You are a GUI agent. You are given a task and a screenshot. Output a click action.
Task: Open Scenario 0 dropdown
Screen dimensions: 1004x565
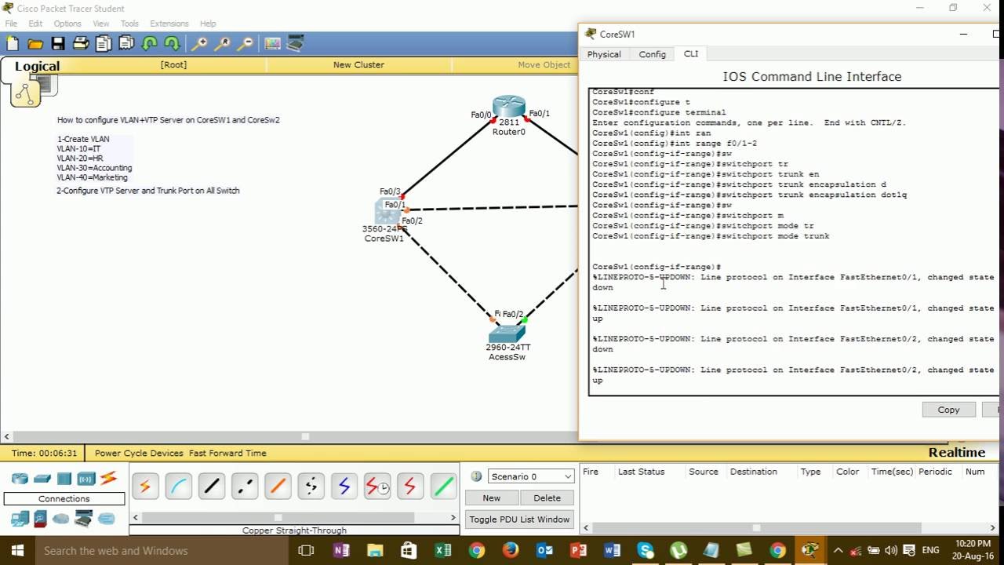(531, 476)
